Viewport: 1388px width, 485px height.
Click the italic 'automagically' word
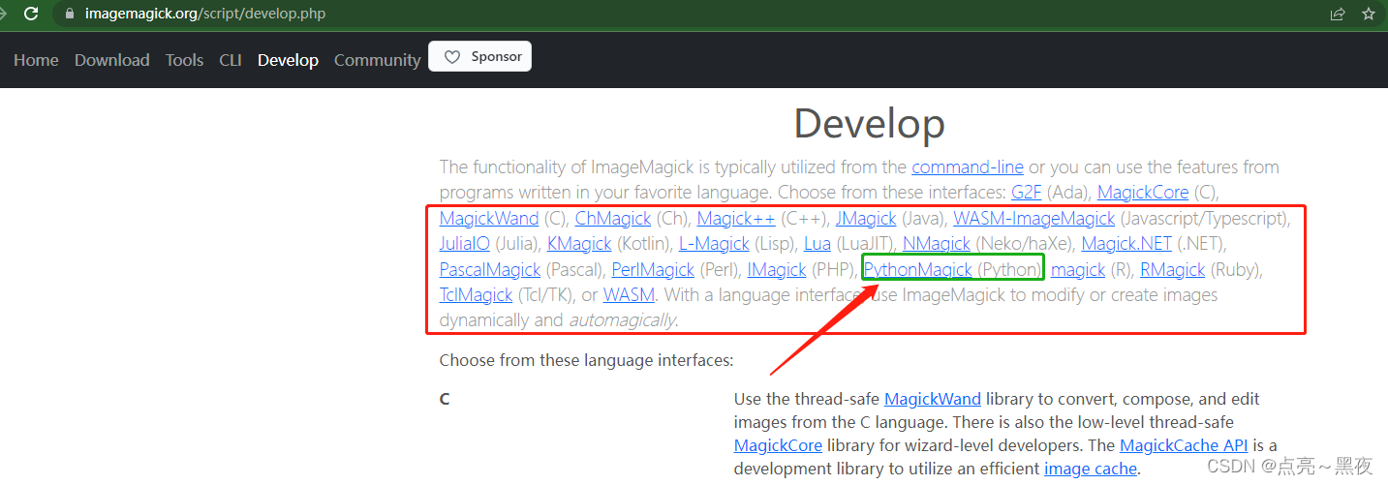click(x=623, y=320)
